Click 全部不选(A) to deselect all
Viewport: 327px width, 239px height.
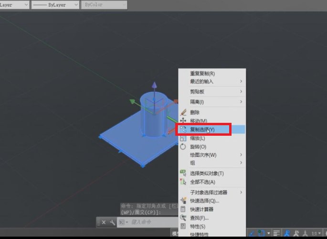(x=212, y=182)
